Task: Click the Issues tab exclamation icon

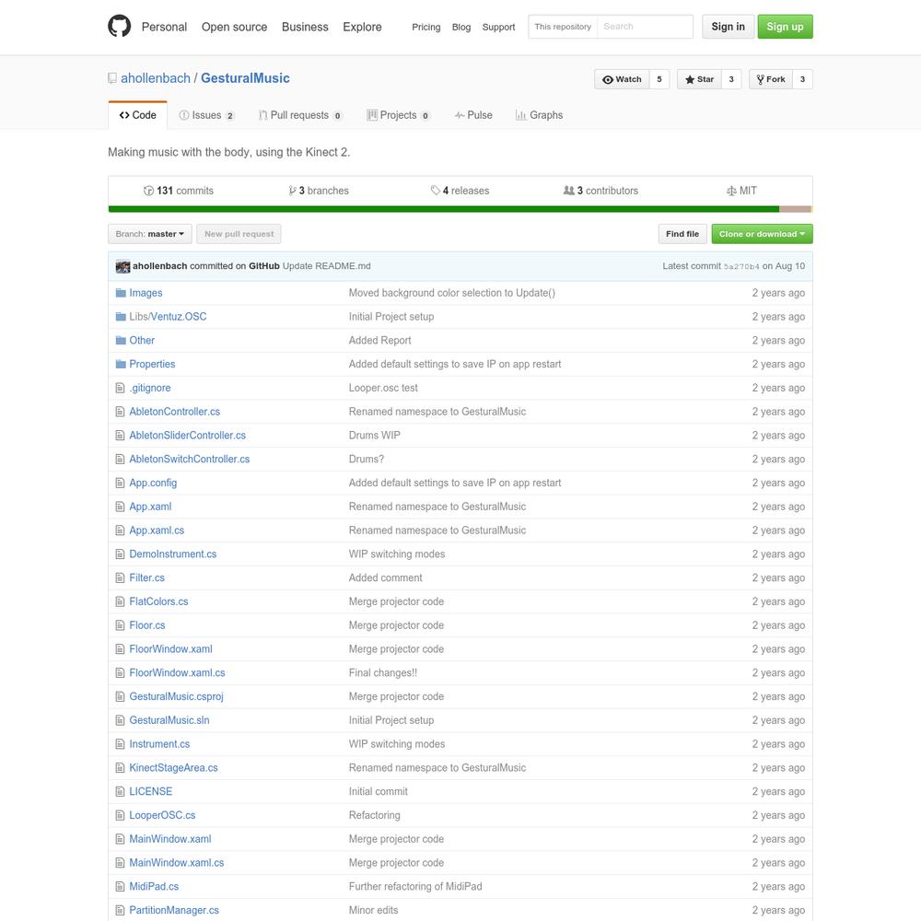Action: (184, 115)
